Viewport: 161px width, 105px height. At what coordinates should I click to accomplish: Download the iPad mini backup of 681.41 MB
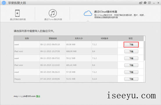coord(131,65)
